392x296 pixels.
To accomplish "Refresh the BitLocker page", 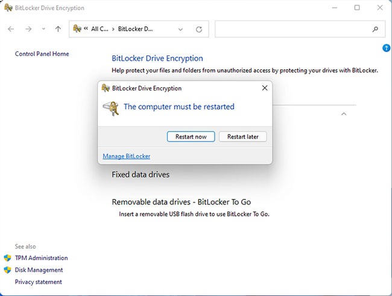I will (x=199, y=30).
